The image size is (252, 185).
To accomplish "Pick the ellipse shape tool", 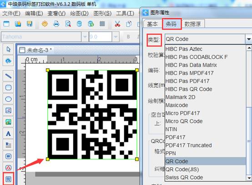I will [8, 99].
